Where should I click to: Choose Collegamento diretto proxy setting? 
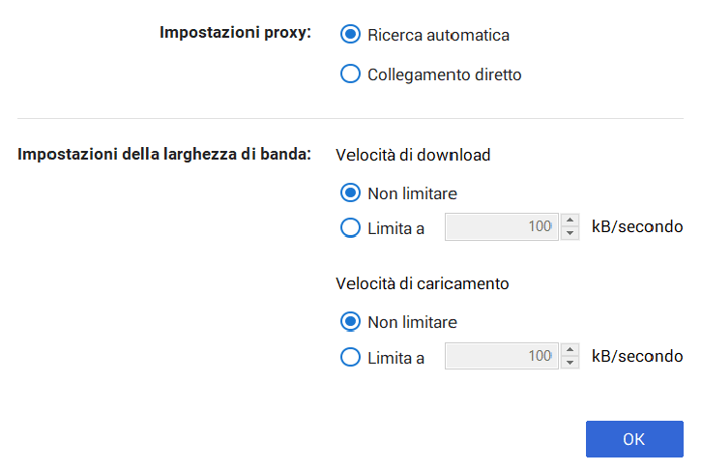pyautogui.click(x=350, y=74)
